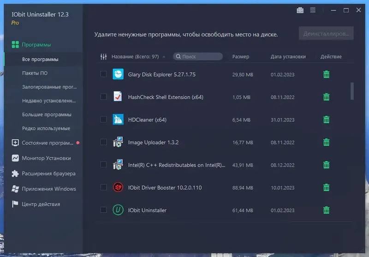Click the 88,94 MB size value
The height and width of the screenshot is (257, 369).
243,188
